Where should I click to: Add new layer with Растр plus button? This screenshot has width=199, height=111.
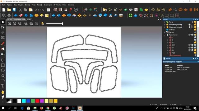pyautogui.click(x=192, y=22)
